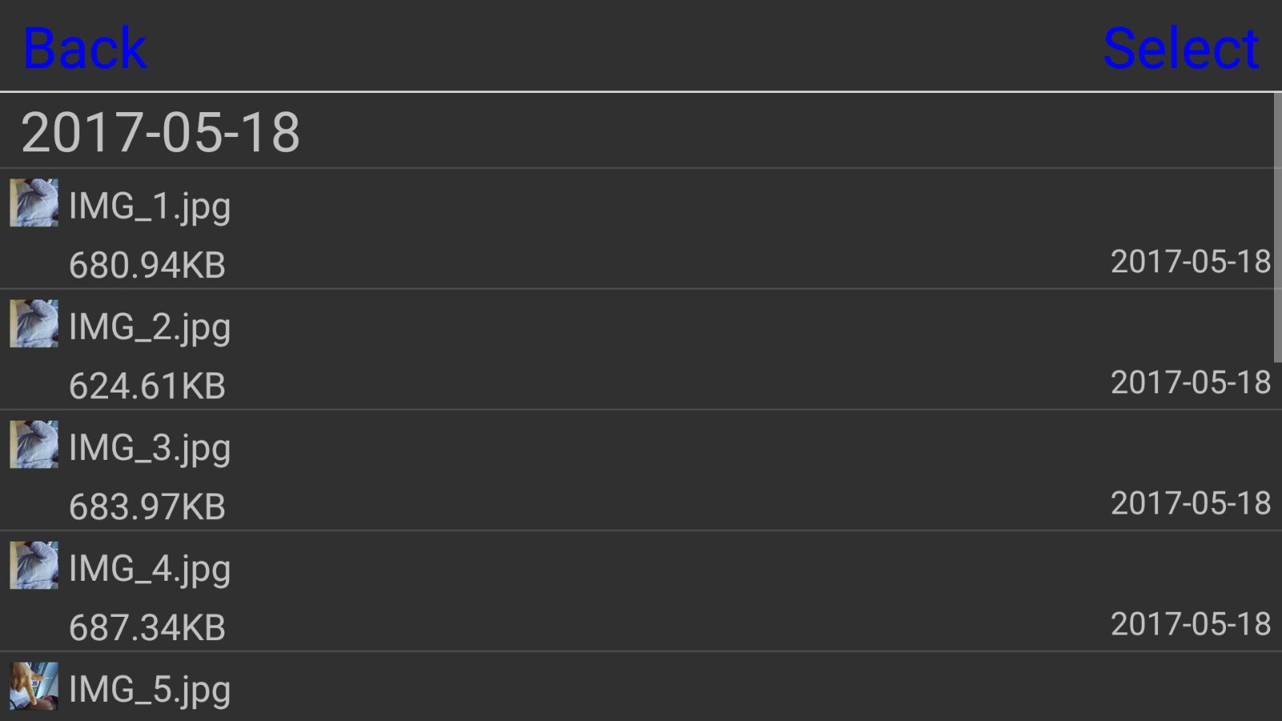Click the vertical scrollbar on the right
Viewport: 1282px width, 721px height.
point(1277,228)
